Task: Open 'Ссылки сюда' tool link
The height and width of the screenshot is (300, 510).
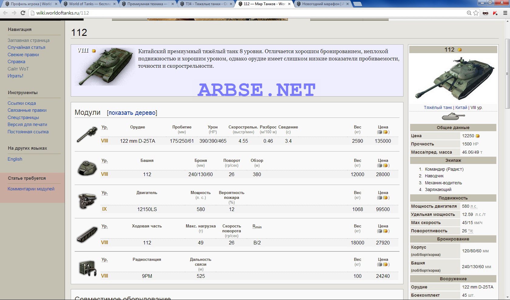Action: (22, 103)
